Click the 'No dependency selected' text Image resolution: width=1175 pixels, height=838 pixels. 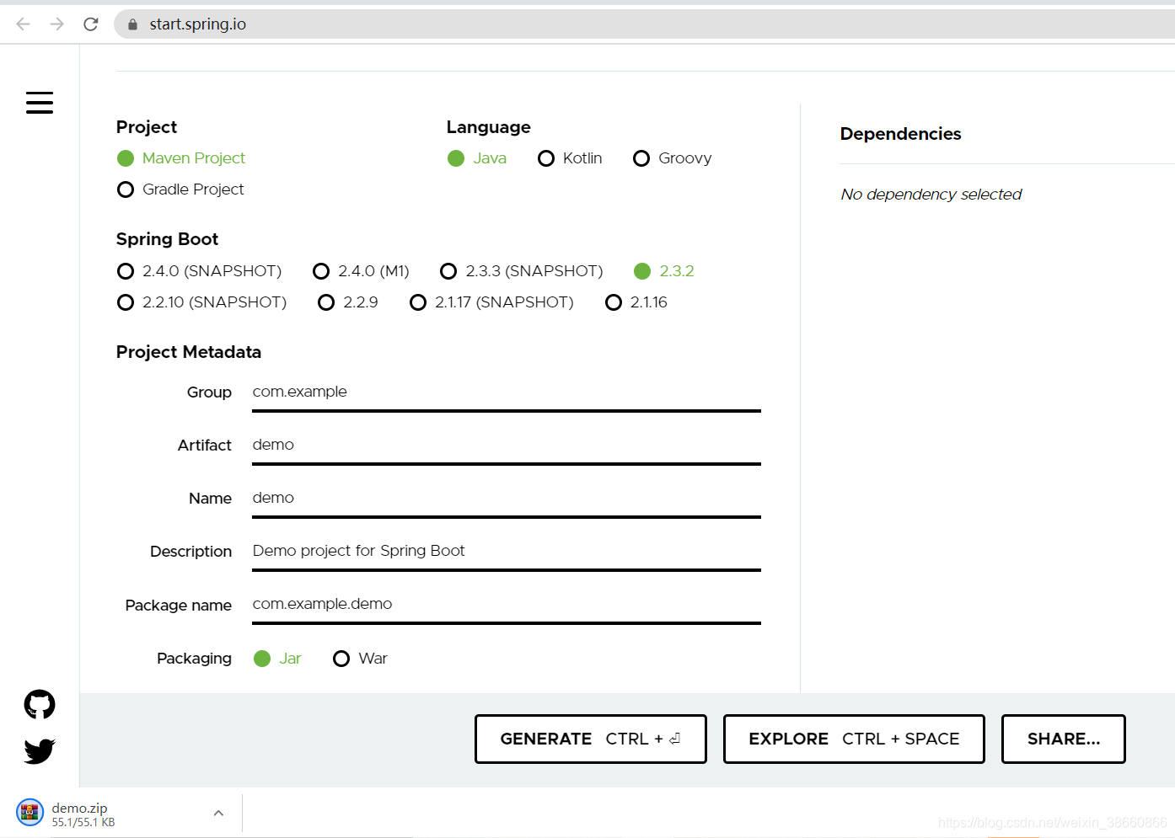pyautogui.click(x=931, y=195)
